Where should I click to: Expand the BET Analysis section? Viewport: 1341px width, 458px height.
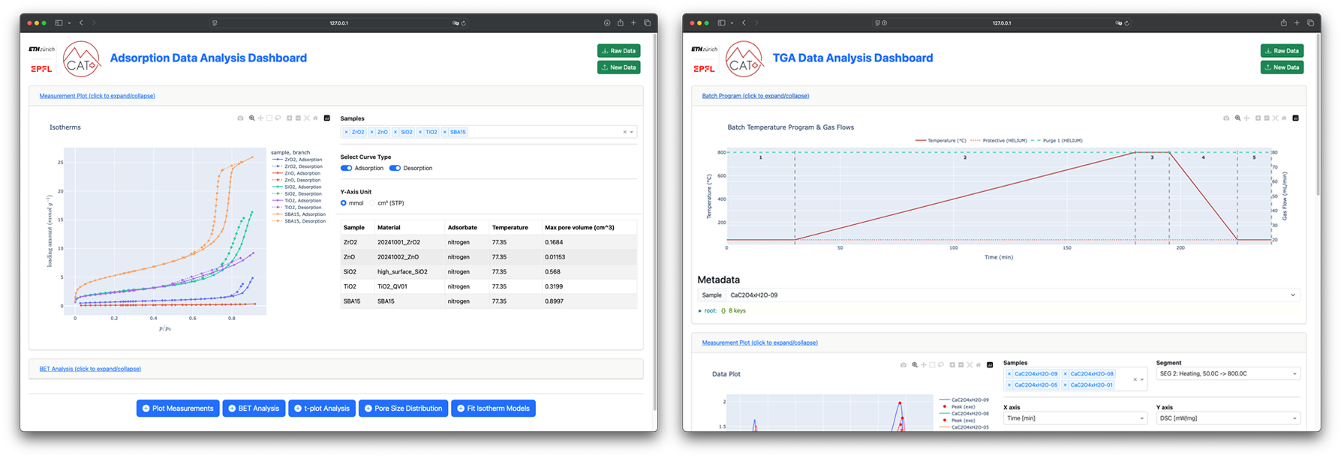click(x=90, y=369)
